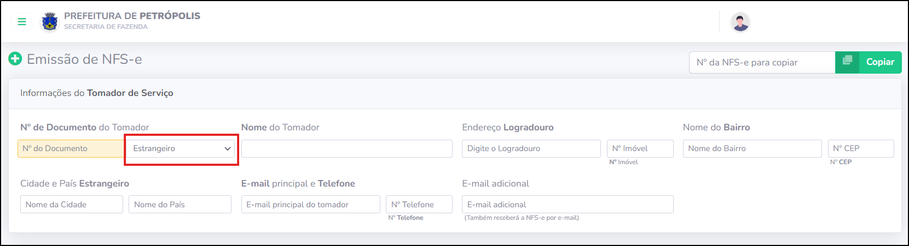Open the Estrangeiro document type dropdown
Image resolution: width=909 pixels, height=246 pixels.
point(181,148)
